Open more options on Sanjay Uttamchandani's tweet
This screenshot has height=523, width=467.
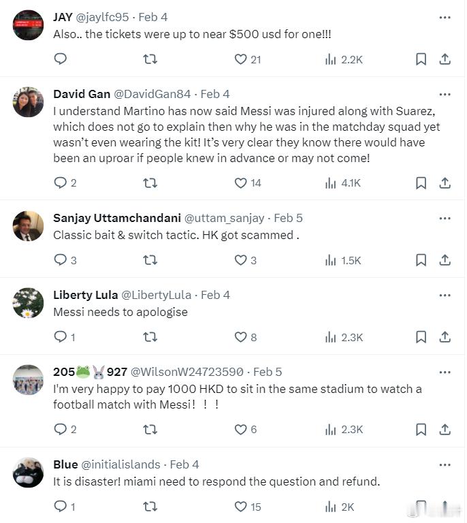point(445,219)
